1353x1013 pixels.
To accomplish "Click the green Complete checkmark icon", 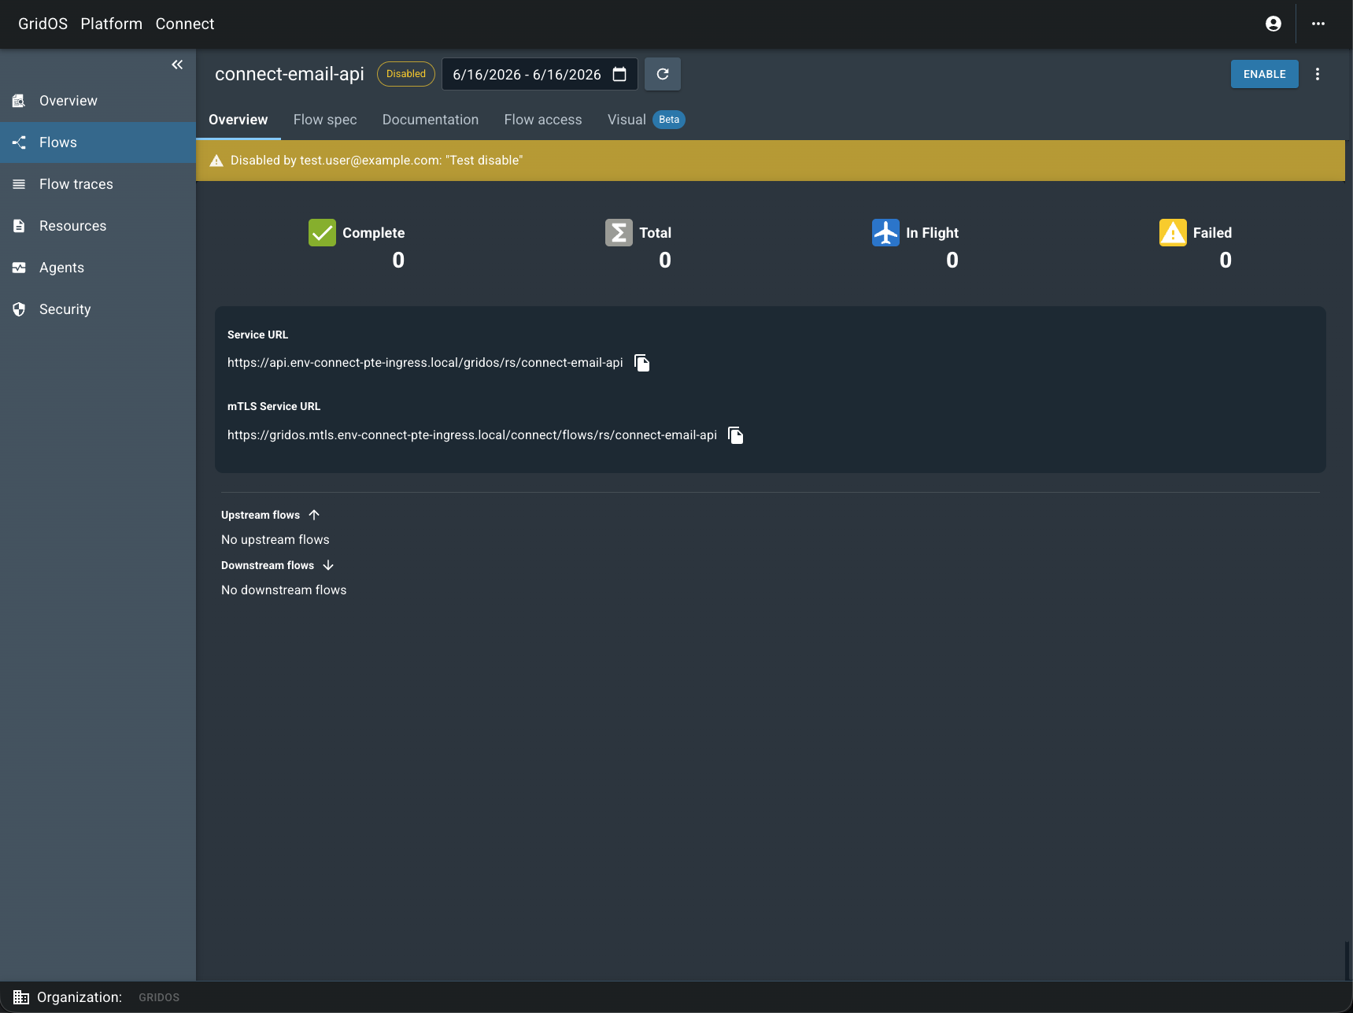I will (322, 233).
